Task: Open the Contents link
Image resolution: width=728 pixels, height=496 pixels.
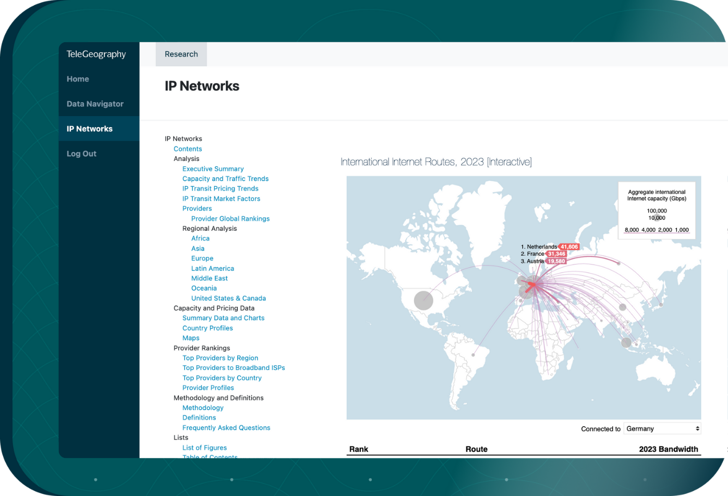Action: click(188, 148)
